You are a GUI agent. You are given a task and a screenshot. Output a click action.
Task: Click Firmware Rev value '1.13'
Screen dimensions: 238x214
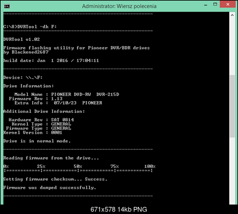(57, 99)
